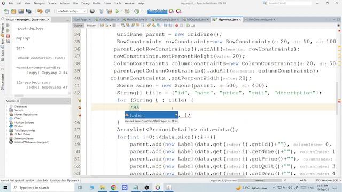
Task: Close the Services panel tab
Action: (x=18, y=101)
